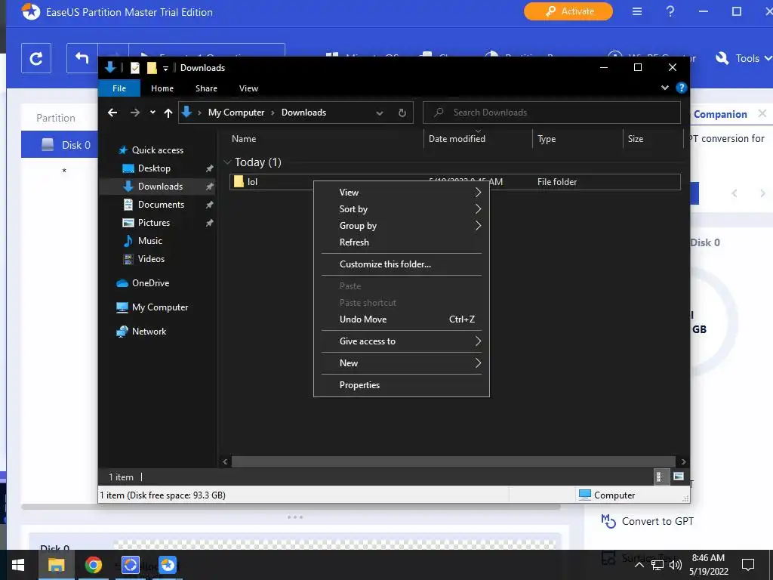The width and height of the screenshot is (773, 580).
Task: Click Downloads in the address breadcrumb
Action: click(x=303, y=113)
